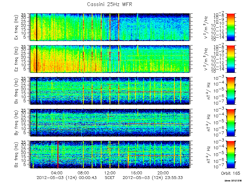Click the "20:00" time axis label
This screenshot has width=242, height=182.
coord(163,173)
